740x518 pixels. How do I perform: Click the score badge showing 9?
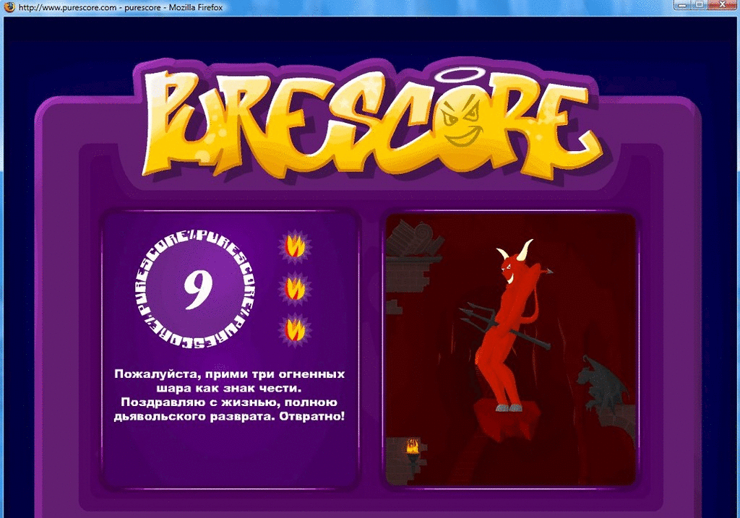[x=195, y=288]
